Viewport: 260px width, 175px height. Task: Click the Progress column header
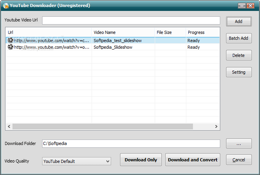point(203,32)
